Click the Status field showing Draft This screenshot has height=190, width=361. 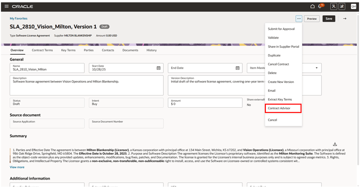point(47,103)
